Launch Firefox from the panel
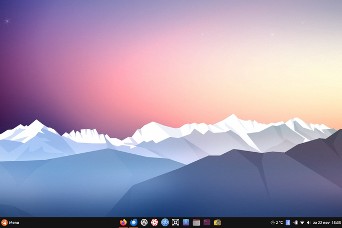Viewport: 342px width, 228px height. click(123, 223)
